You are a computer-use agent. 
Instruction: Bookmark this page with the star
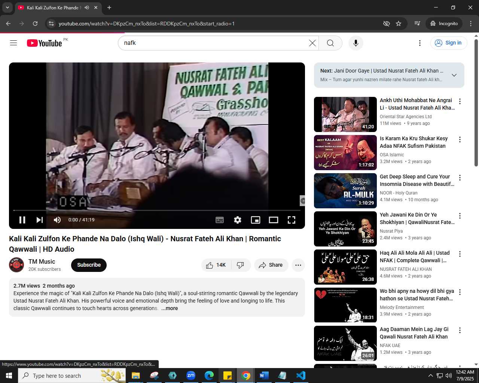(x=399, y=24)
